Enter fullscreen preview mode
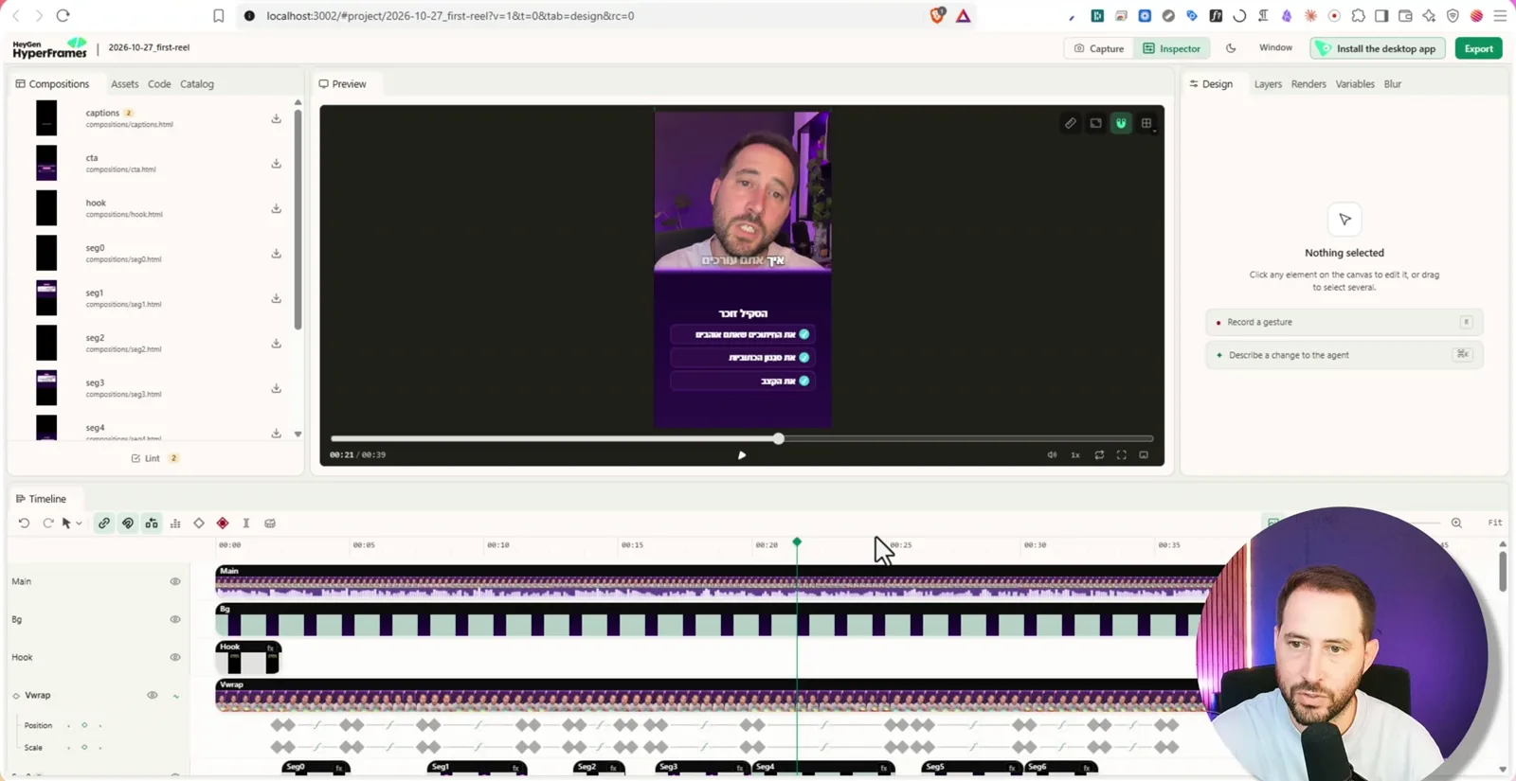Screen dimensions: 1516x781 point(1121,455)
